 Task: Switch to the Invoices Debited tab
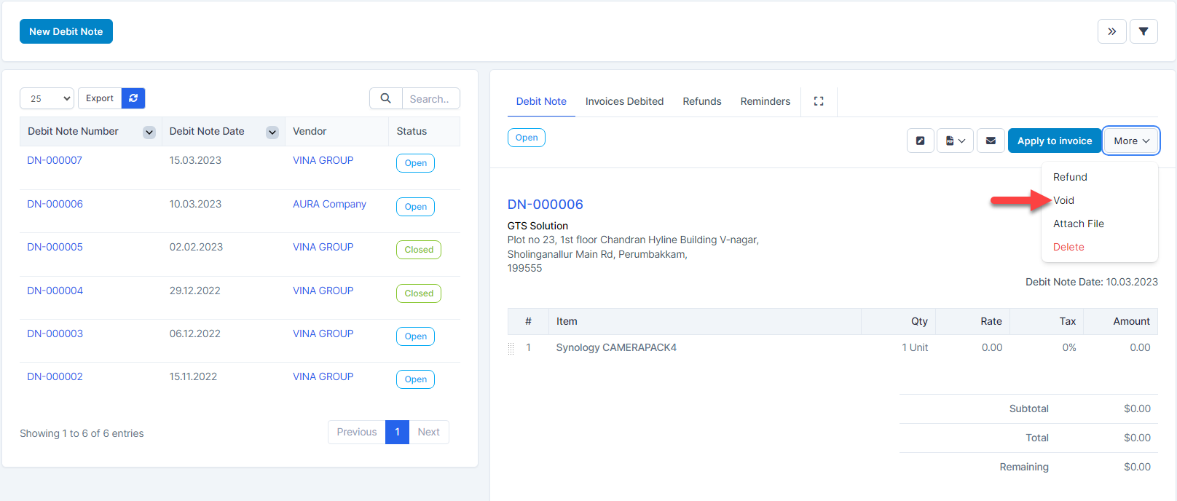tap(624, 101)
